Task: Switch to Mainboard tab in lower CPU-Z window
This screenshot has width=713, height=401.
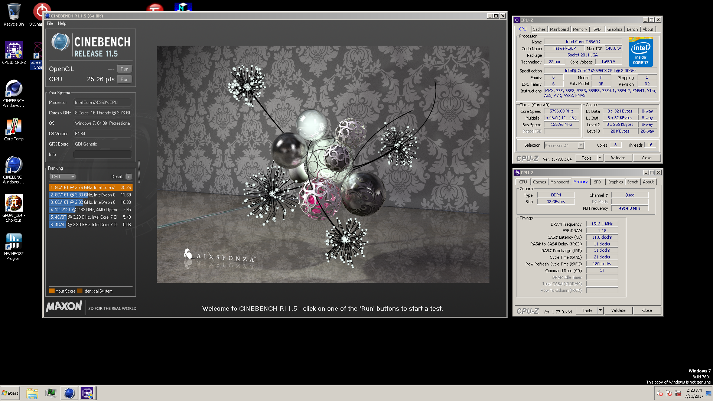Action: (x=560, y=182)
